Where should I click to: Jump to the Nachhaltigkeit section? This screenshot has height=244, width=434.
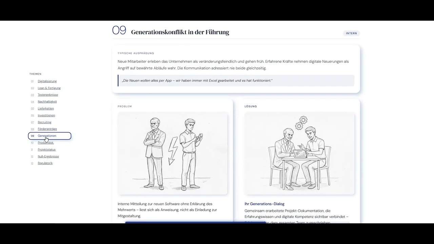47,102
